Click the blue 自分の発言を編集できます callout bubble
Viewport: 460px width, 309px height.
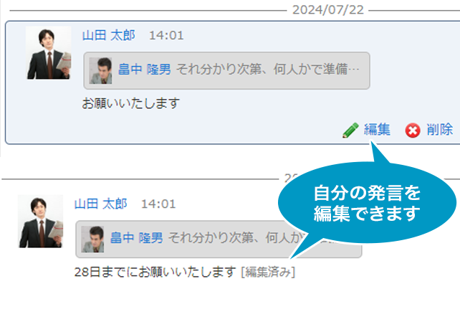click(367, 202)
